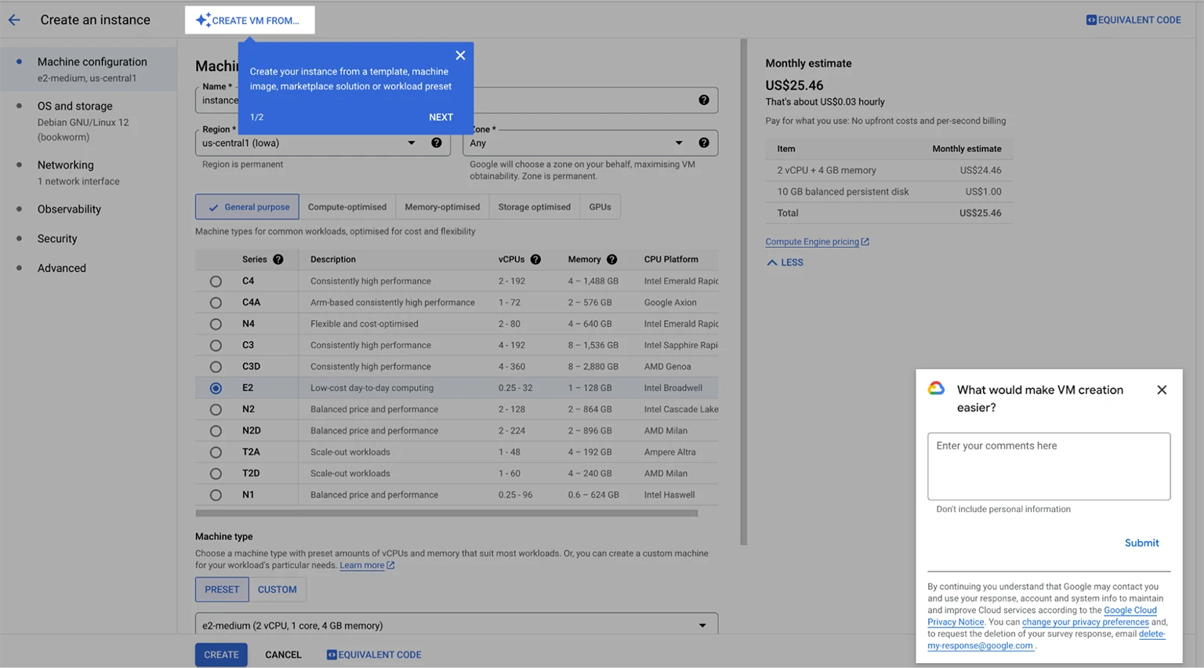Select the C3D series radio button
Image resolution: width=1204 pixels, height=668 pixels.
[x=216, y=367]
